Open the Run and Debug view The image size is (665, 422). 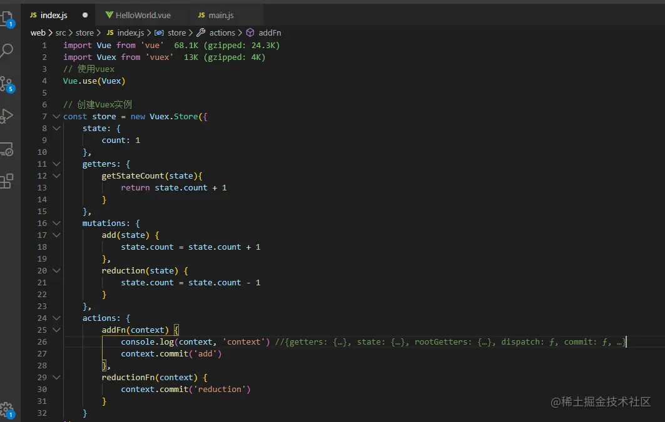(7, 115)
